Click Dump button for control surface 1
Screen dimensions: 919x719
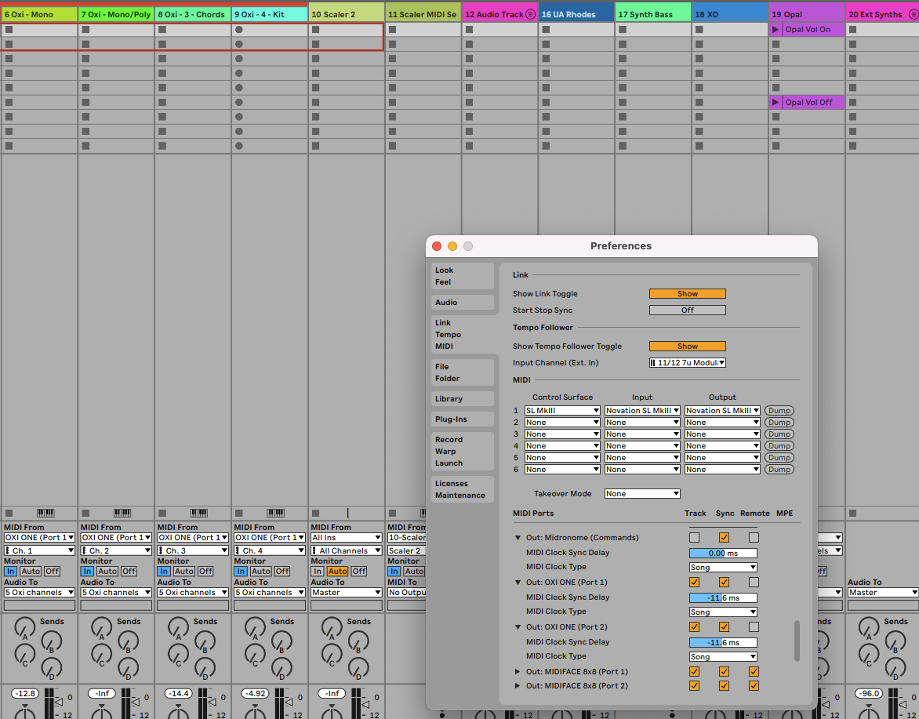point(779,411)
